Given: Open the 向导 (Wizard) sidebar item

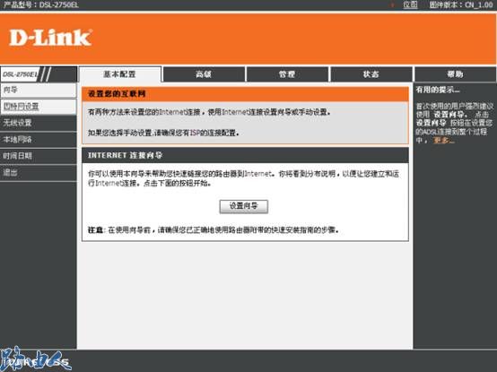Looking at the screenshot, I should (39, 91).
